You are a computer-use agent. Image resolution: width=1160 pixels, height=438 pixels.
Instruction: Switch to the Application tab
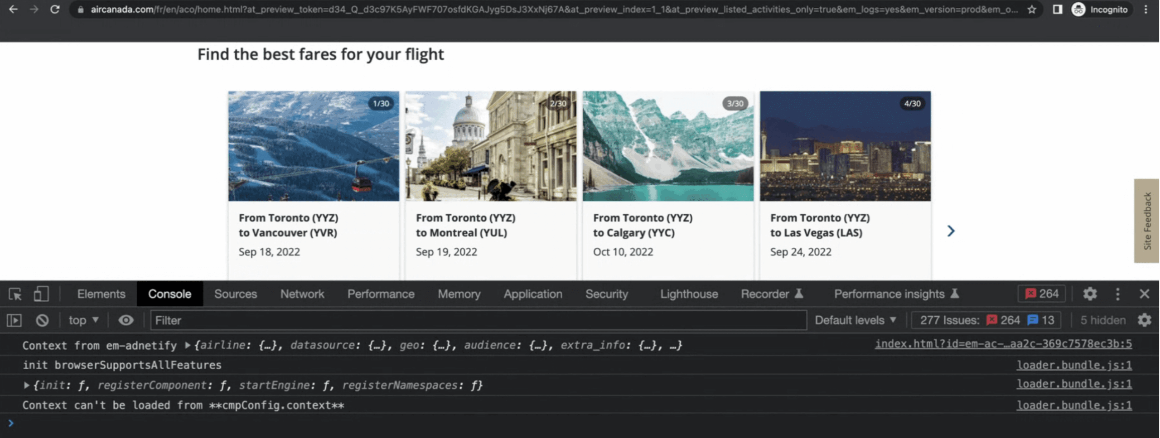[x=533, y=294]
